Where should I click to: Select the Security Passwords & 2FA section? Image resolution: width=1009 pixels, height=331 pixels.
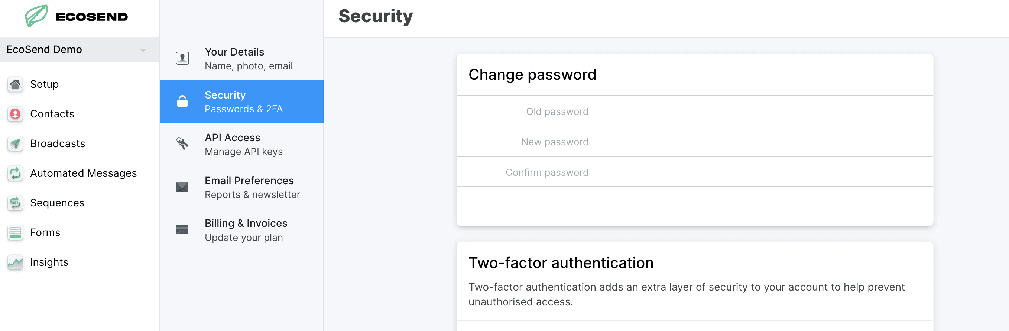pos(242,102)
